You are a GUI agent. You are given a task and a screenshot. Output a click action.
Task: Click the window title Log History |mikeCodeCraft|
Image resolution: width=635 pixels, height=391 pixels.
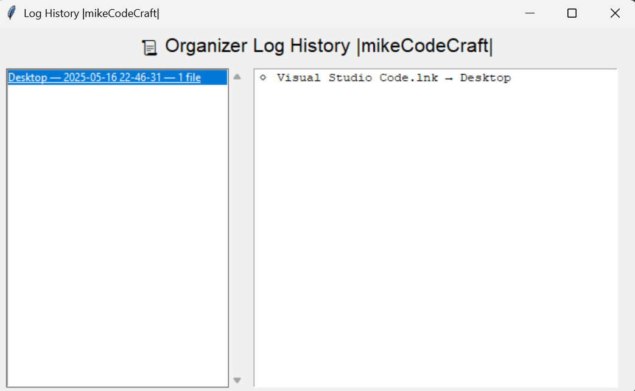(x=91, y=13)
